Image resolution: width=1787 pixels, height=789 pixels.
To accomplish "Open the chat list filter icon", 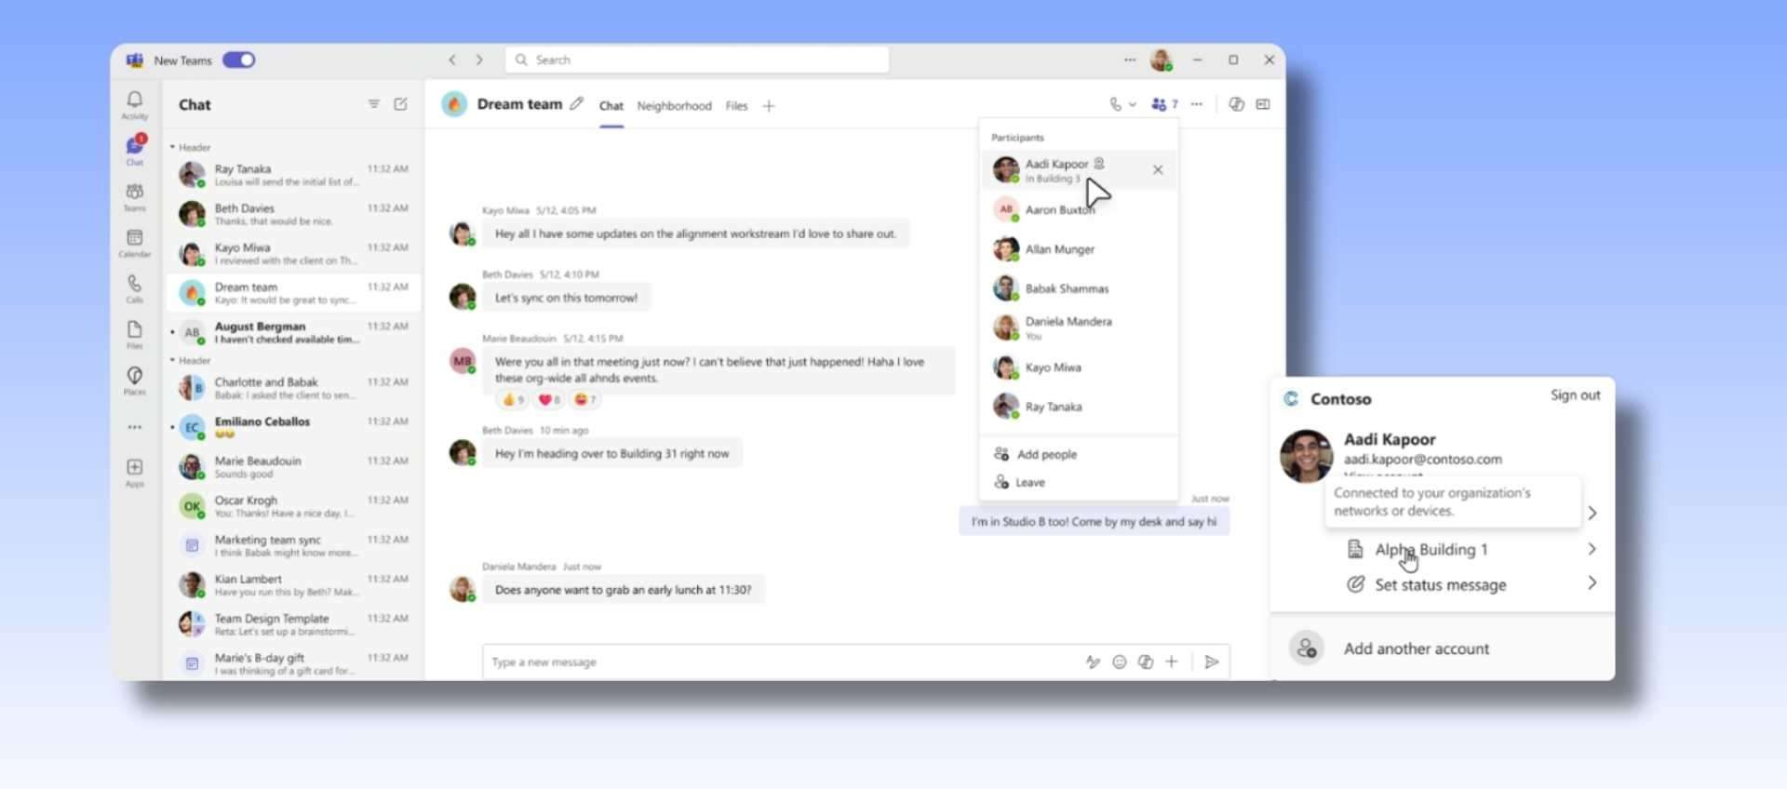I will coord(374,104).
